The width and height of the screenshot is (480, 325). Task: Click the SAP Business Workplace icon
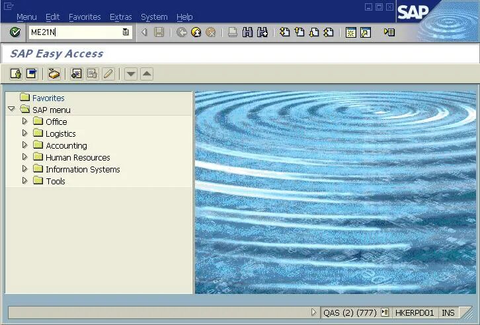[x=54, y=74]
